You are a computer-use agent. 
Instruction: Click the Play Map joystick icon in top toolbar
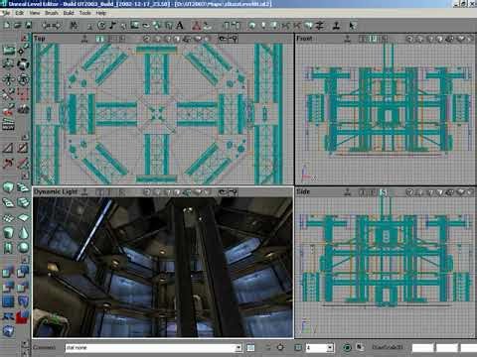(336, 25)
